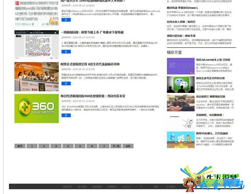
Task: Open the weekly news screenshot thumbnail
Action: 36,45
